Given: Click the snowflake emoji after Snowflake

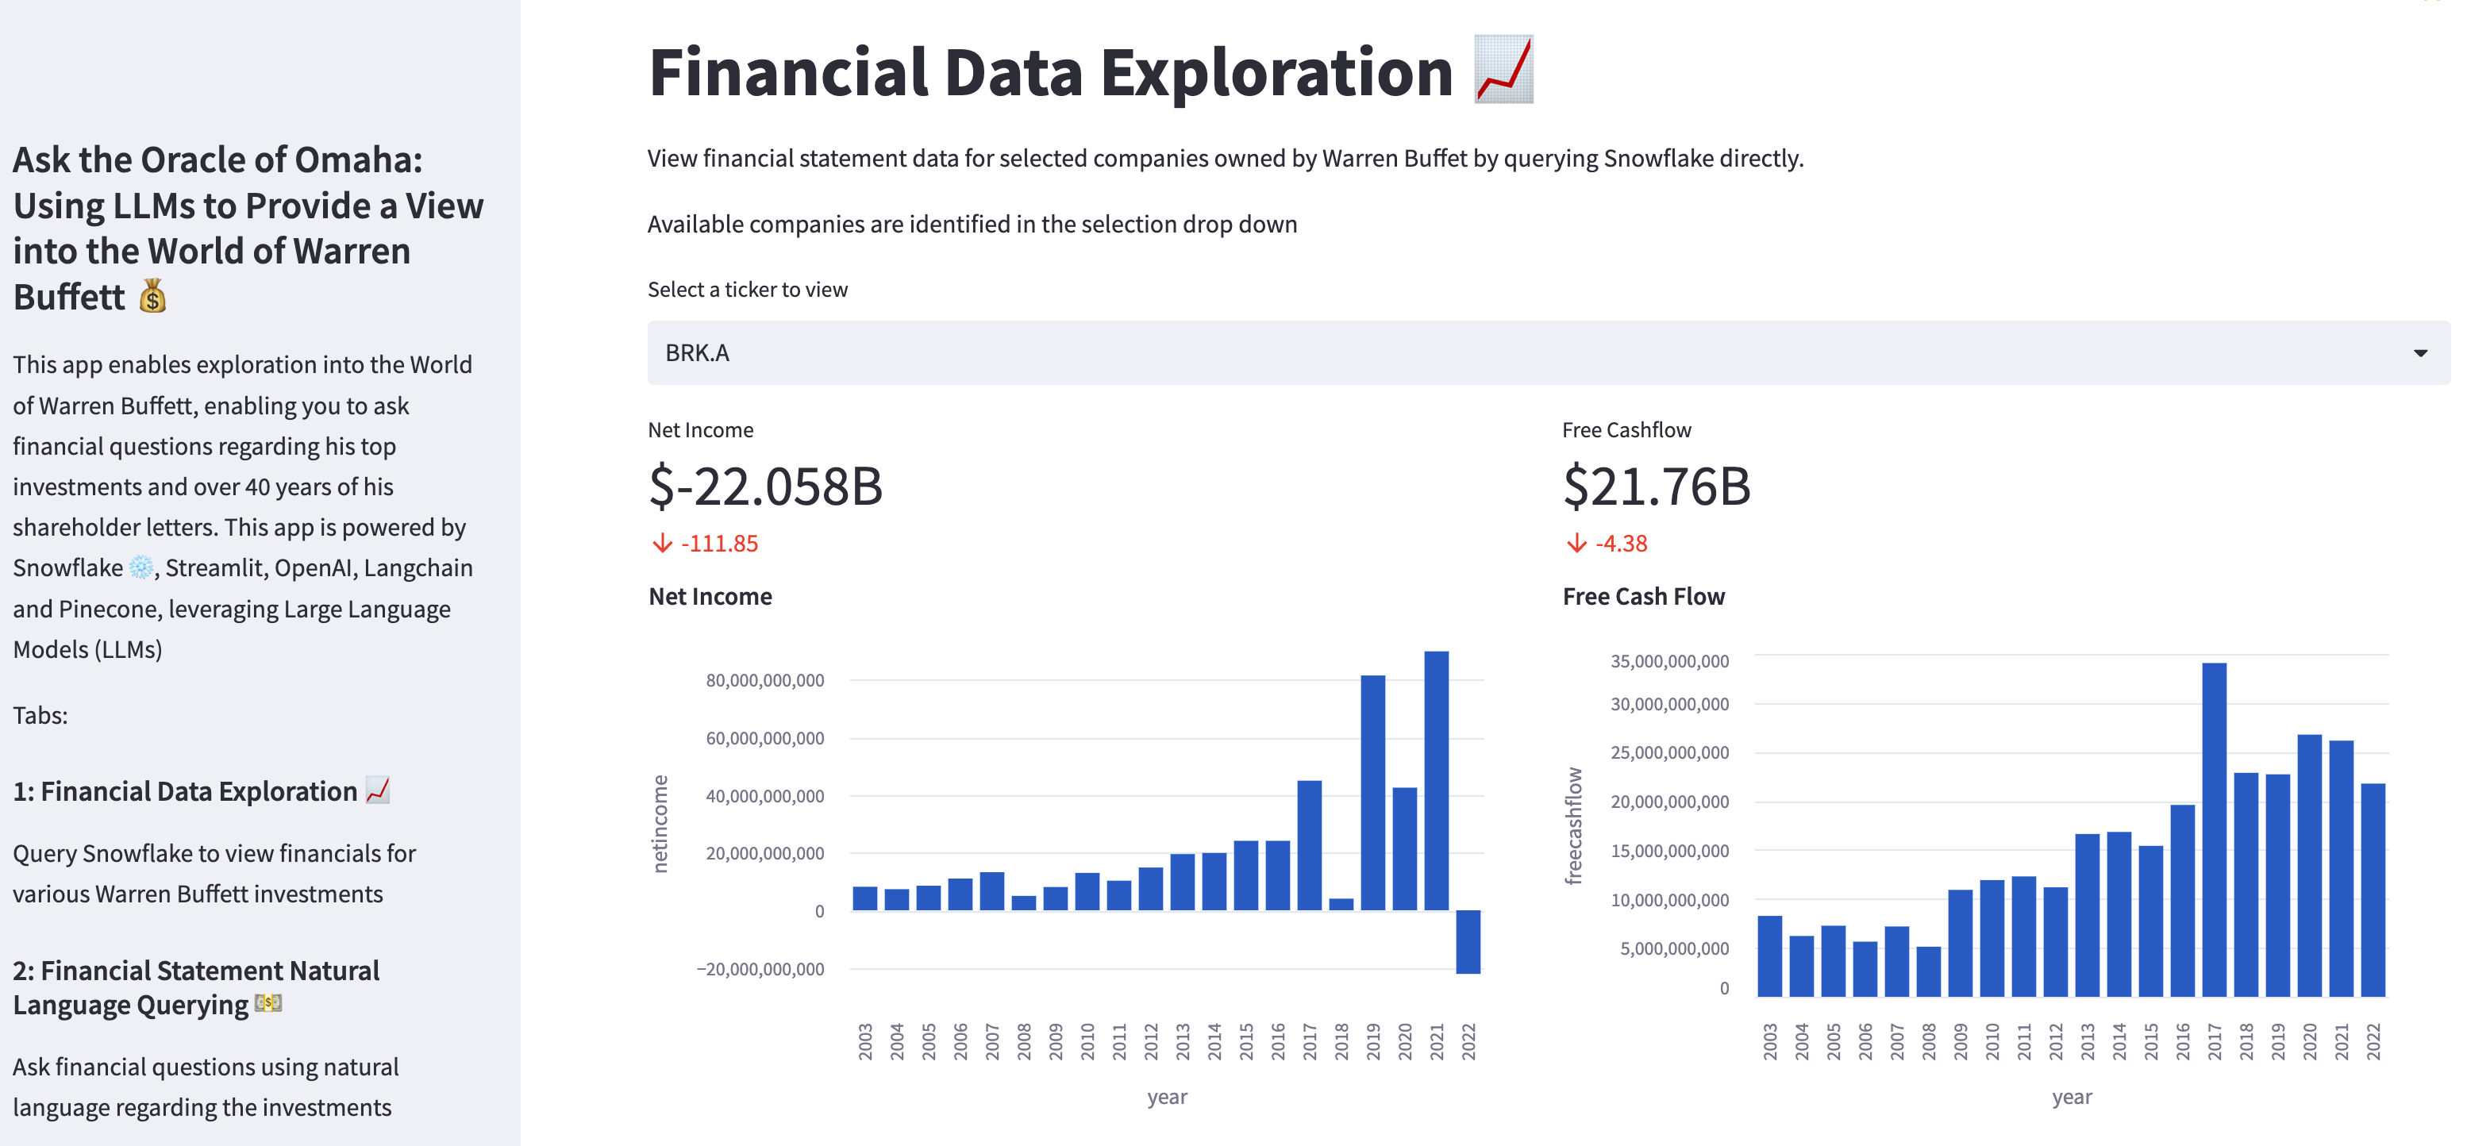Looking at the screenshot, I should 140,567.
